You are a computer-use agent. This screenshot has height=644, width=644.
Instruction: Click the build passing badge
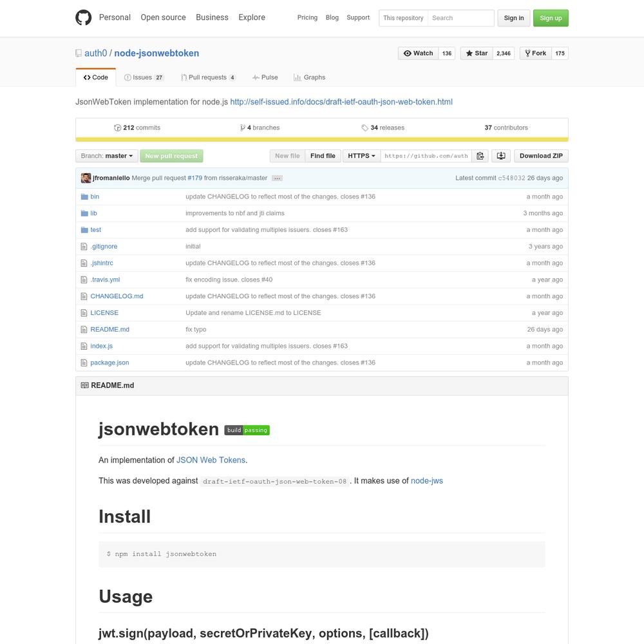coord(247,430)
